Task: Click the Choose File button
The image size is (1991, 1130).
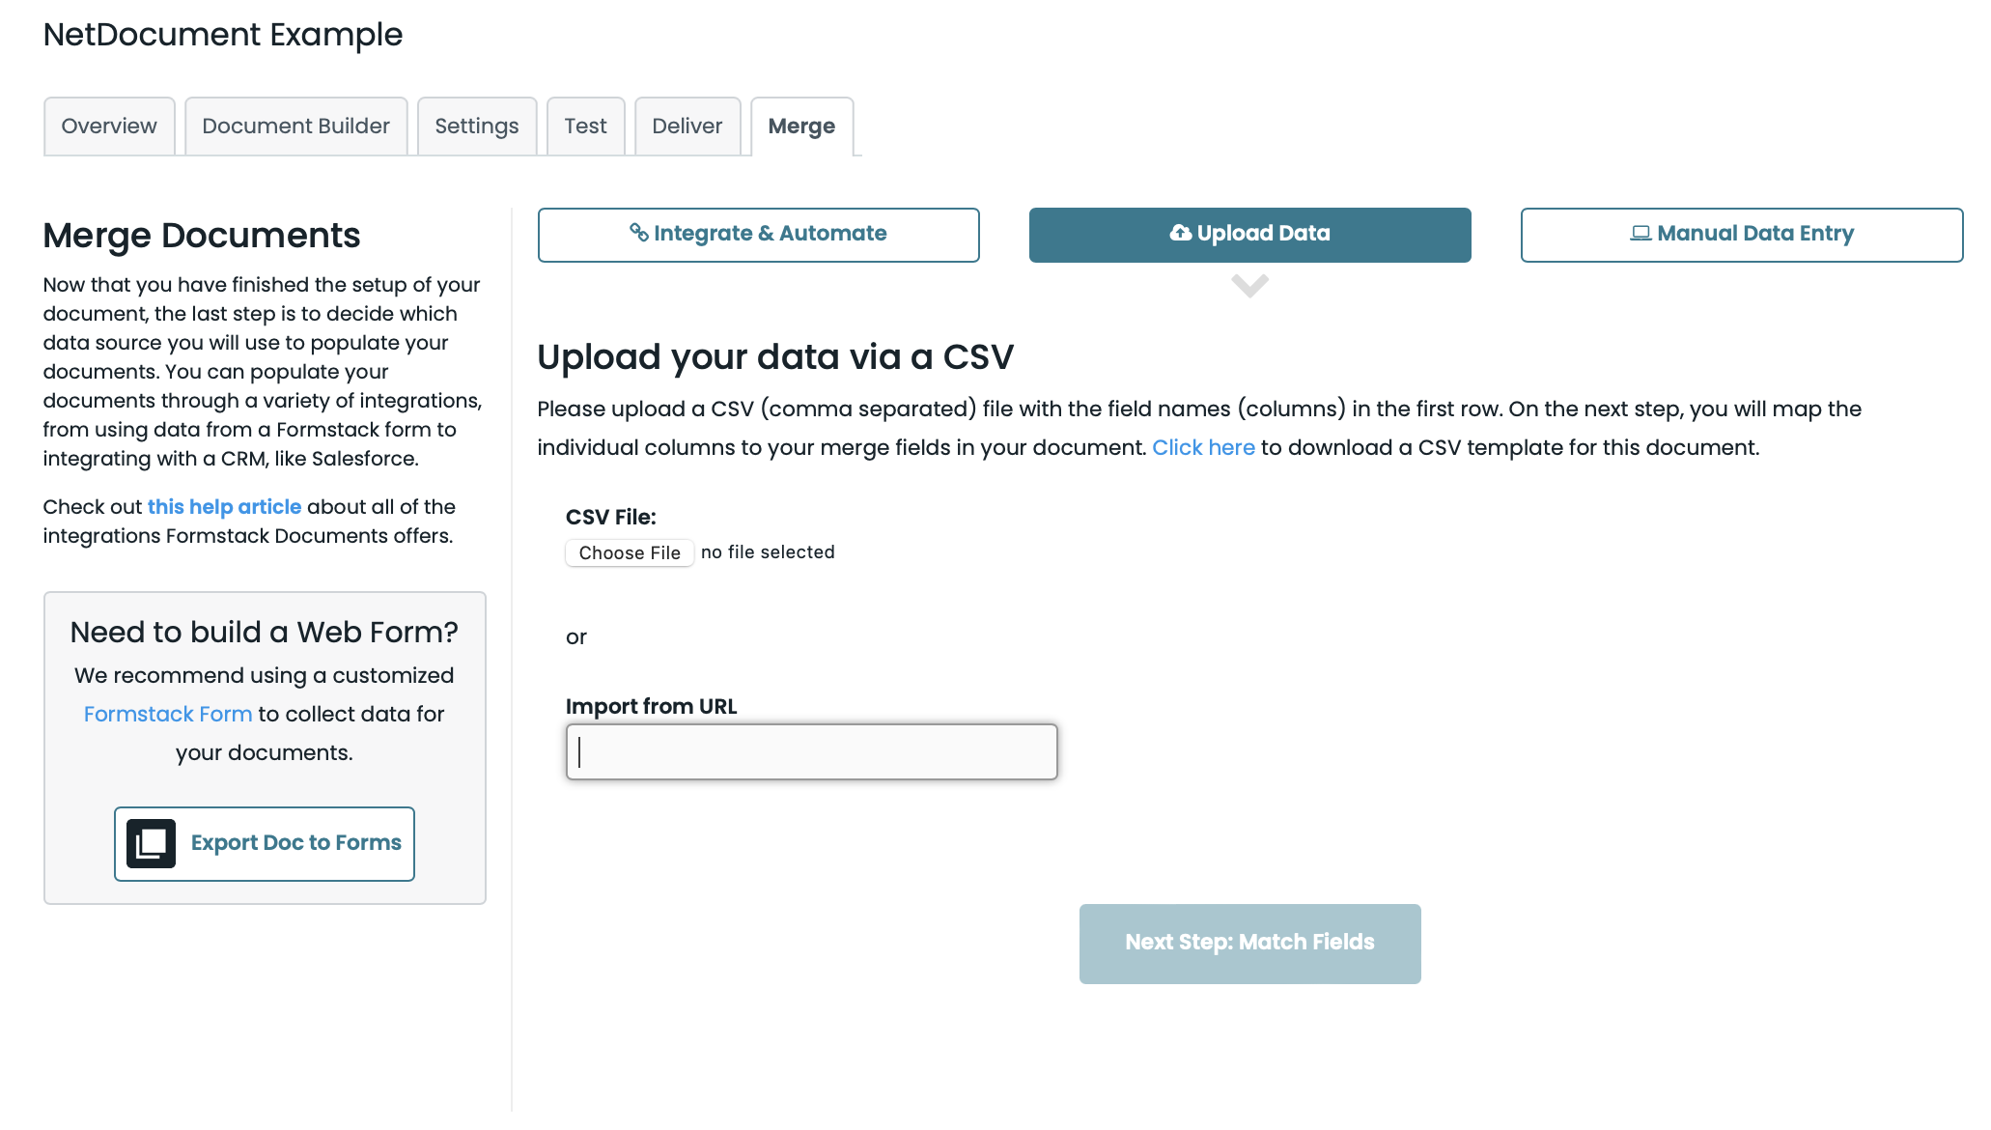Action: pyautogui.click(x=630, y=552)
